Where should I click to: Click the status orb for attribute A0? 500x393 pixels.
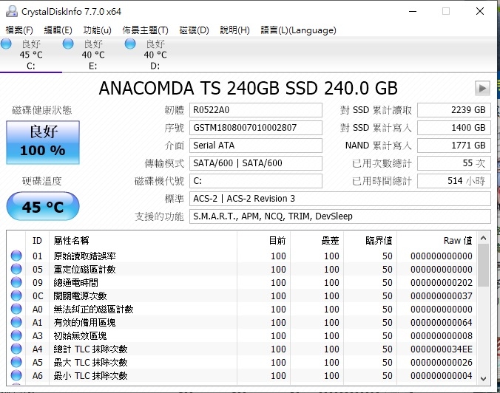point(16,309)
